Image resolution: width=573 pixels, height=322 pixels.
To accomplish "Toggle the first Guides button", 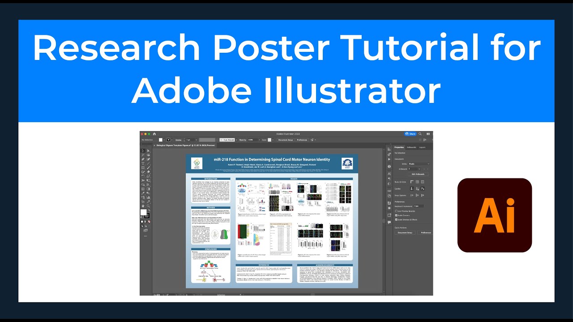I will click(412, 189).
